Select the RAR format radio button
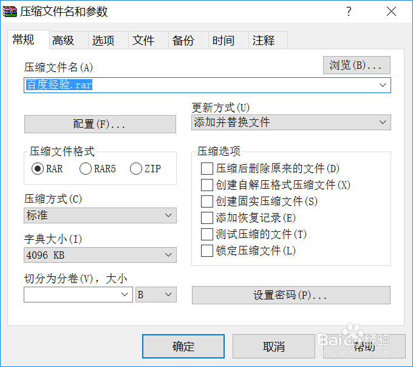Viewport: 413px width, 367px height. click(38, 169)
